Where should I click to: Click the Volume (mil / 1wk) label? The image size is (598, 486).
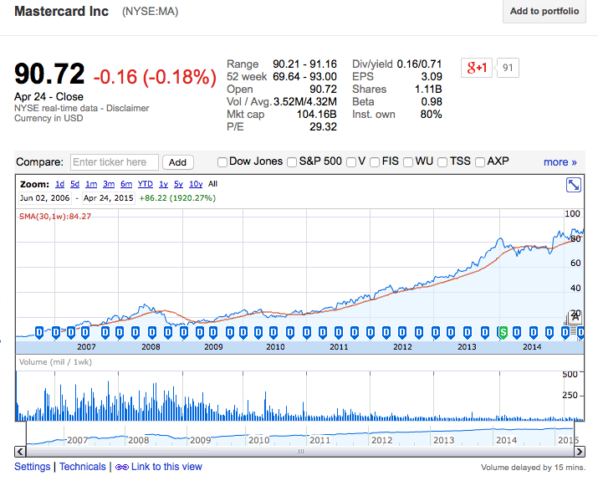pyautogui.click(x=56, y=362)
